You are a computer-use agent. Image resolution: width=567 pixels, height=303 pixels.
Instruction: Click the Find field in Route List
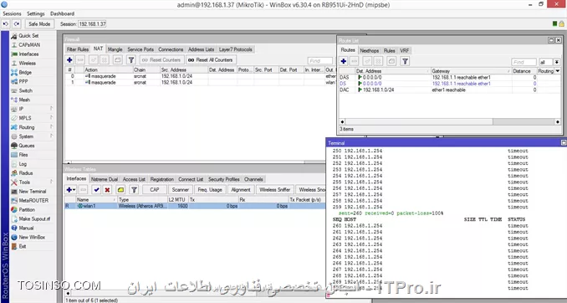tap(524, 62)
